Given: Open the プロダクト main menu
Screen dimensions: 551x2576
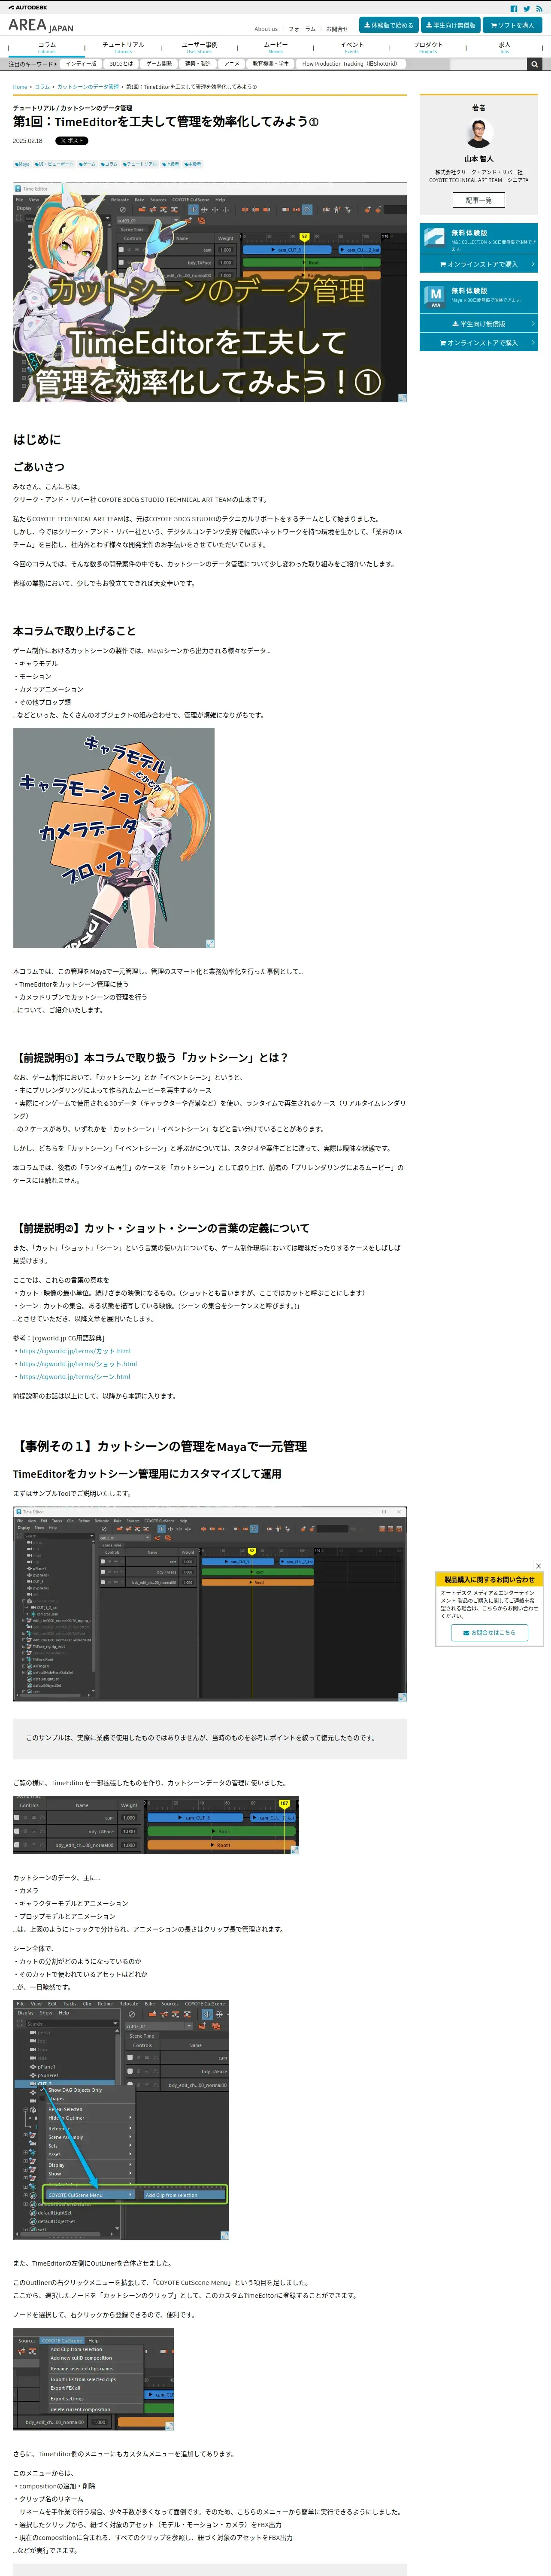Looking at the screenshot, I should coord(428,47).
